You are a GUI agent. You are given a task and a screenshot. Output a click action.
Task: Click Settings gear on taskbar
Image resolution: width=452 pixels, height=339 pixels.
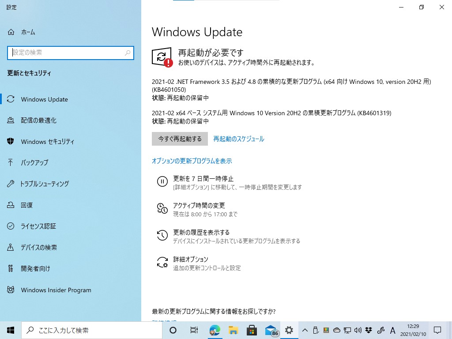click(x=289, y=330)
